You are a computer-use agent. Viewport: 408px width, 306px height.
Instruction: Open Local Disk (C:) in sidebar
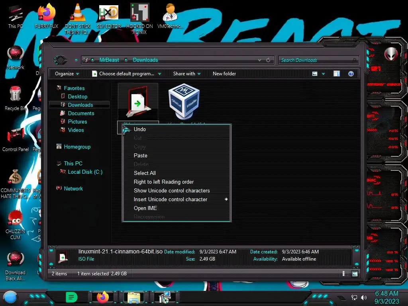pos(85,172)
